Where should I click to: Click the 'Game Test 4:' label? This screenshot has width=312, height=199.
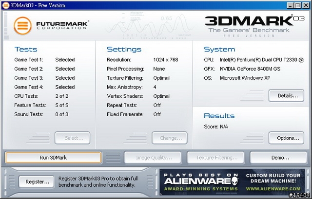click(29, 87)
